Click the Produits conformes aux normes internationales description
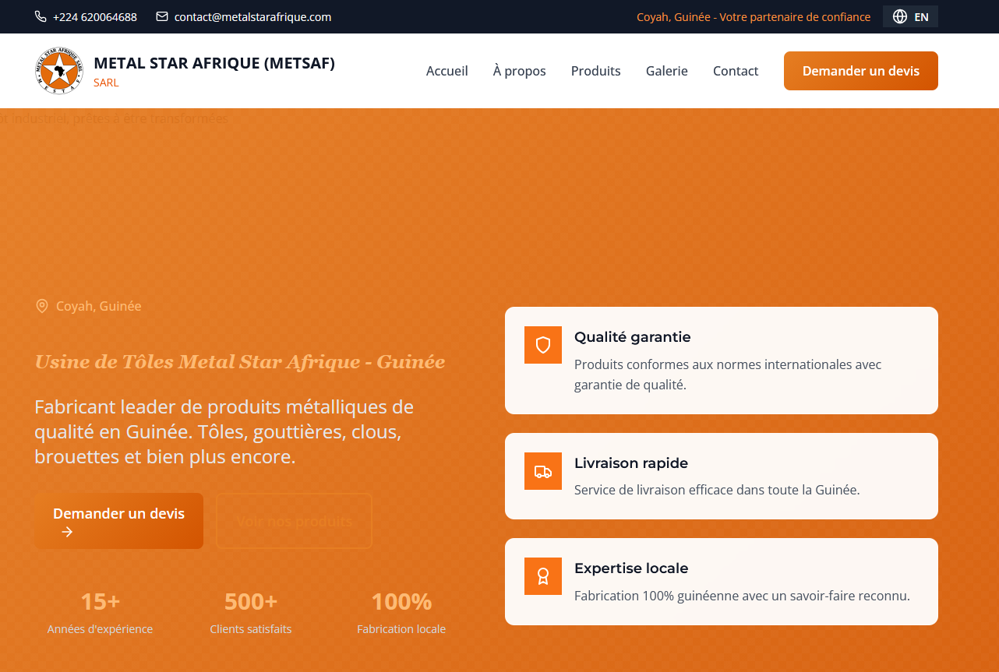This screenshot has height=672, width=999. point(728,375)
